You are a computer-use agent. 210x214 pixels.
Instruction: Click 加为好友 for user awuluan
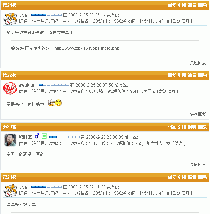click(147, 91)
